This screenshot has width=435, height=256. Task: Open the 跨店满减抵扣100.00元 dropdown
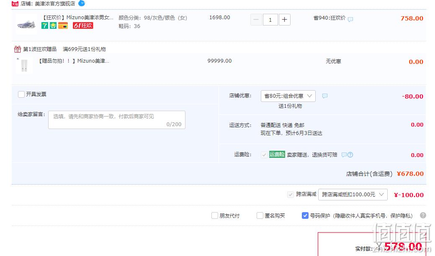(353, 194)
